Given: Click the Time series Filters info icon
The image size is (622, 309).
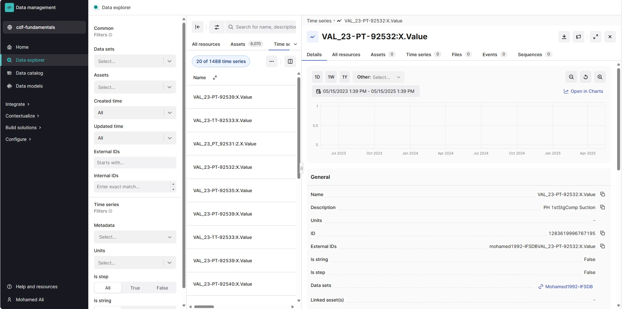Looking at the screenshot, I should click(x=110, y=211).
